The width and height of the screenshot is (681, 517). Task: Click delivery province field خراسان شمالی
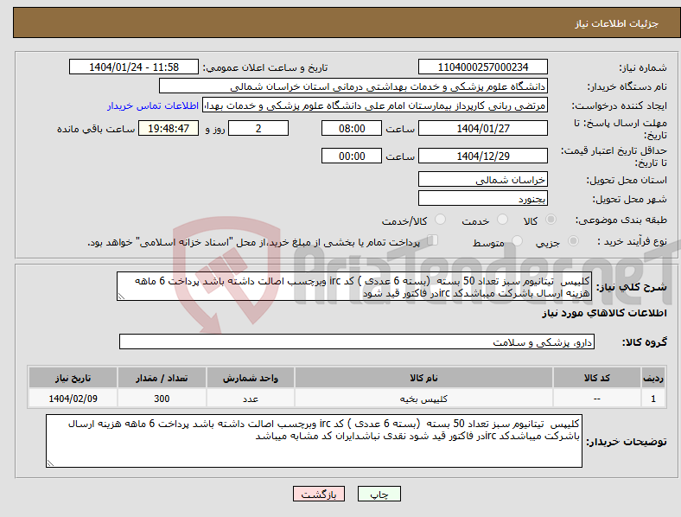click(x=482, y=180)
